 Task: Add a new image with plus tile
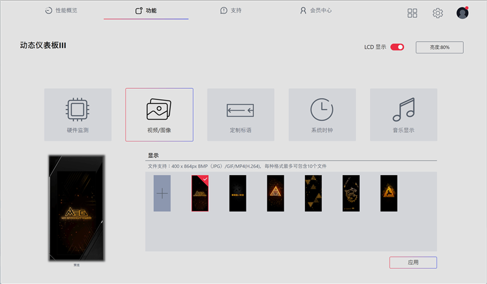[x=162, y=193]
